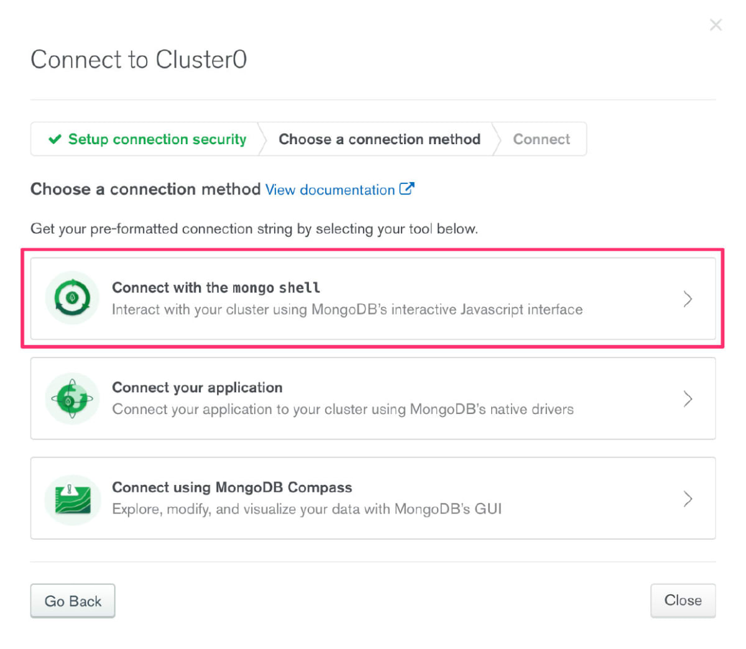Click the Compass description about MongoDB's GUI

point(306,509)
